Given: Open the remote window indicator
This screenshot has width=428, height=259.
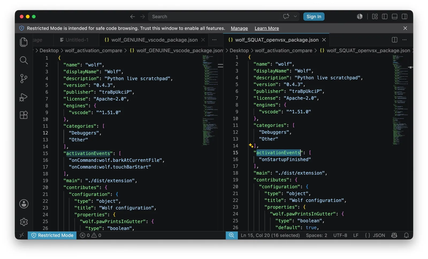Looking at the screenshot, I should pyautogui.click(x=22, y=235).
